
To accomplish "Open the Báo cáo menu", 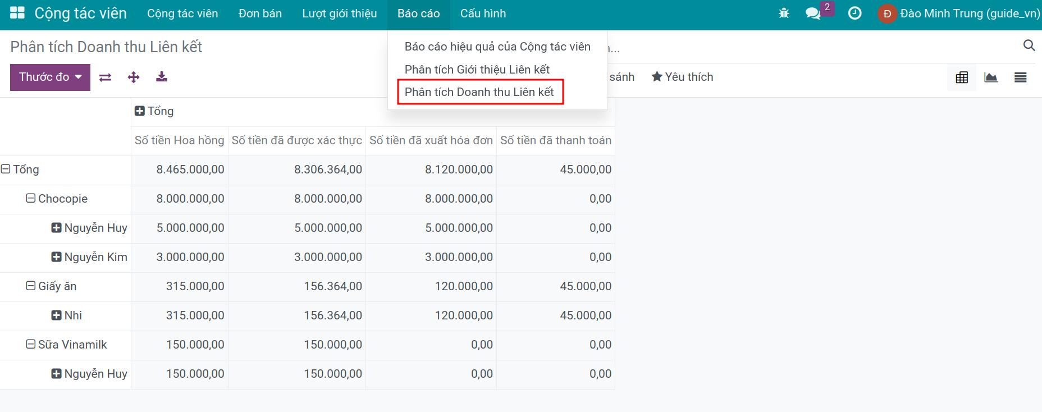I will coord(419,13).
